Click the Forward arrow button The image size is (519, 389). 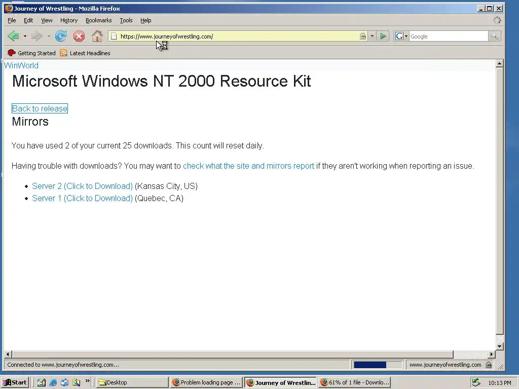click(36, 36)
